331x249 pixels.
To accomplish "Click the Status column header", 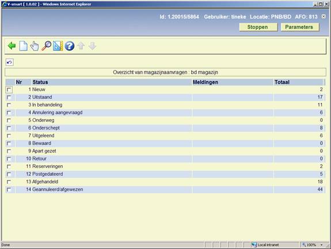I will pos(40,82).
